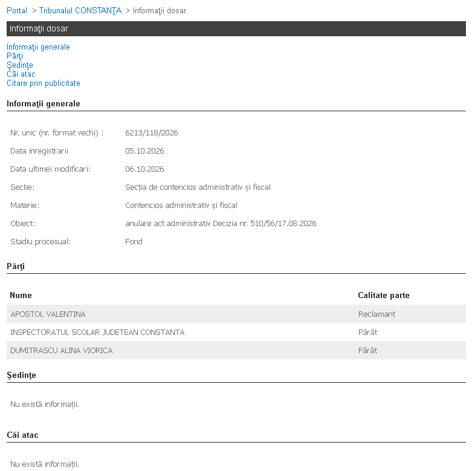Click the Nume column header

coord(21,296)
